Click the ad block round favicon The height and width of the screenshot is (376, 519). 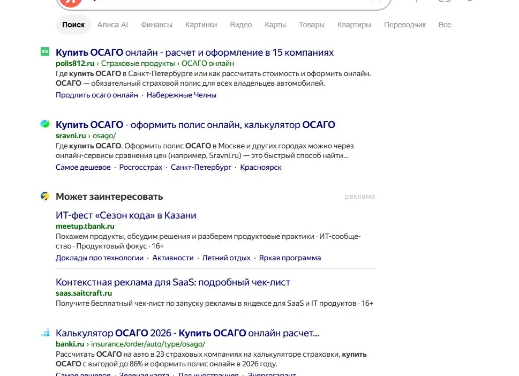pyautogui.click(x=45, y=196)
